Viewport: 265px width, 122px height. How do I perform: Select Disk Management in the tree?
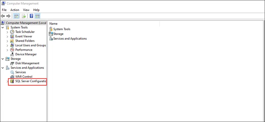[x=27, y=63]
